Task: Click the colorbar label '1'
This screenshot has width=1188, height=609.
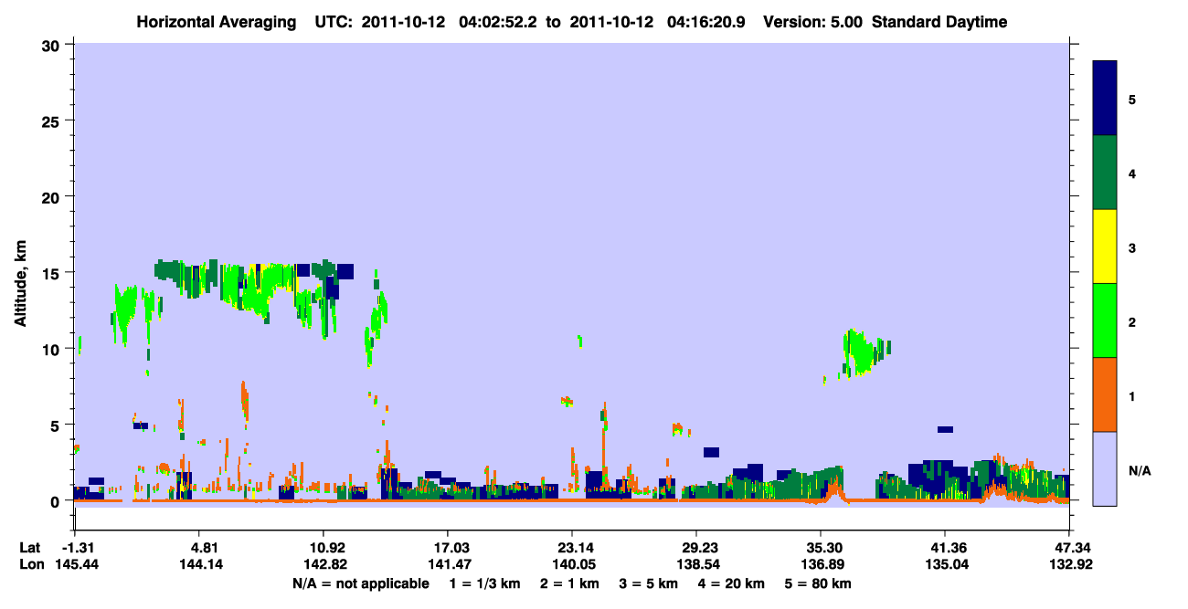Action: tap(1132, 396)
